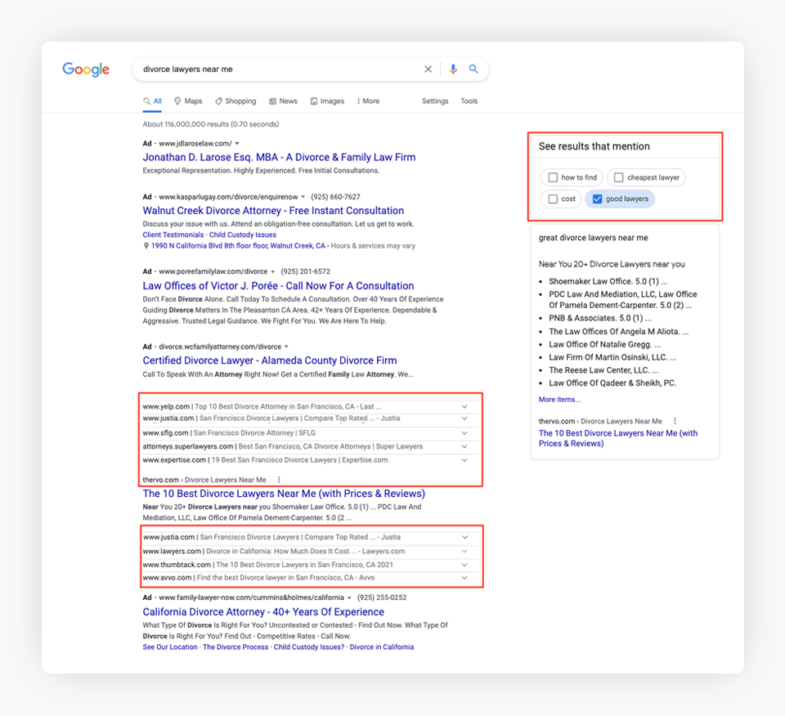The image size is (785, 716).
Task: Click the Google logo
Action: pos(86,69)
